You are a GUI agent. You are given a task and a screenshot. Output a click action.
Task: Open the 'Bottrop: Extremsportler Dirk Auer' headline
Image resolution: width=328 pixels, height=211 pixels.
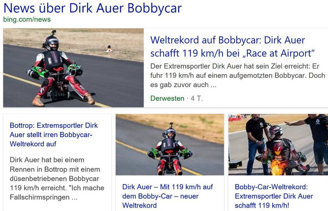coord(54,135)
